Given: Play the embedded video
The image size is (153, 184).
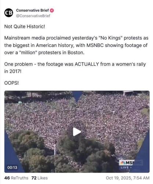Looking at the screenshot, I should pyautogui.click(x=77, y=132).
